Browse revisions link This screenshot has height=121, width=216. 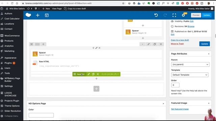point(191,26)
